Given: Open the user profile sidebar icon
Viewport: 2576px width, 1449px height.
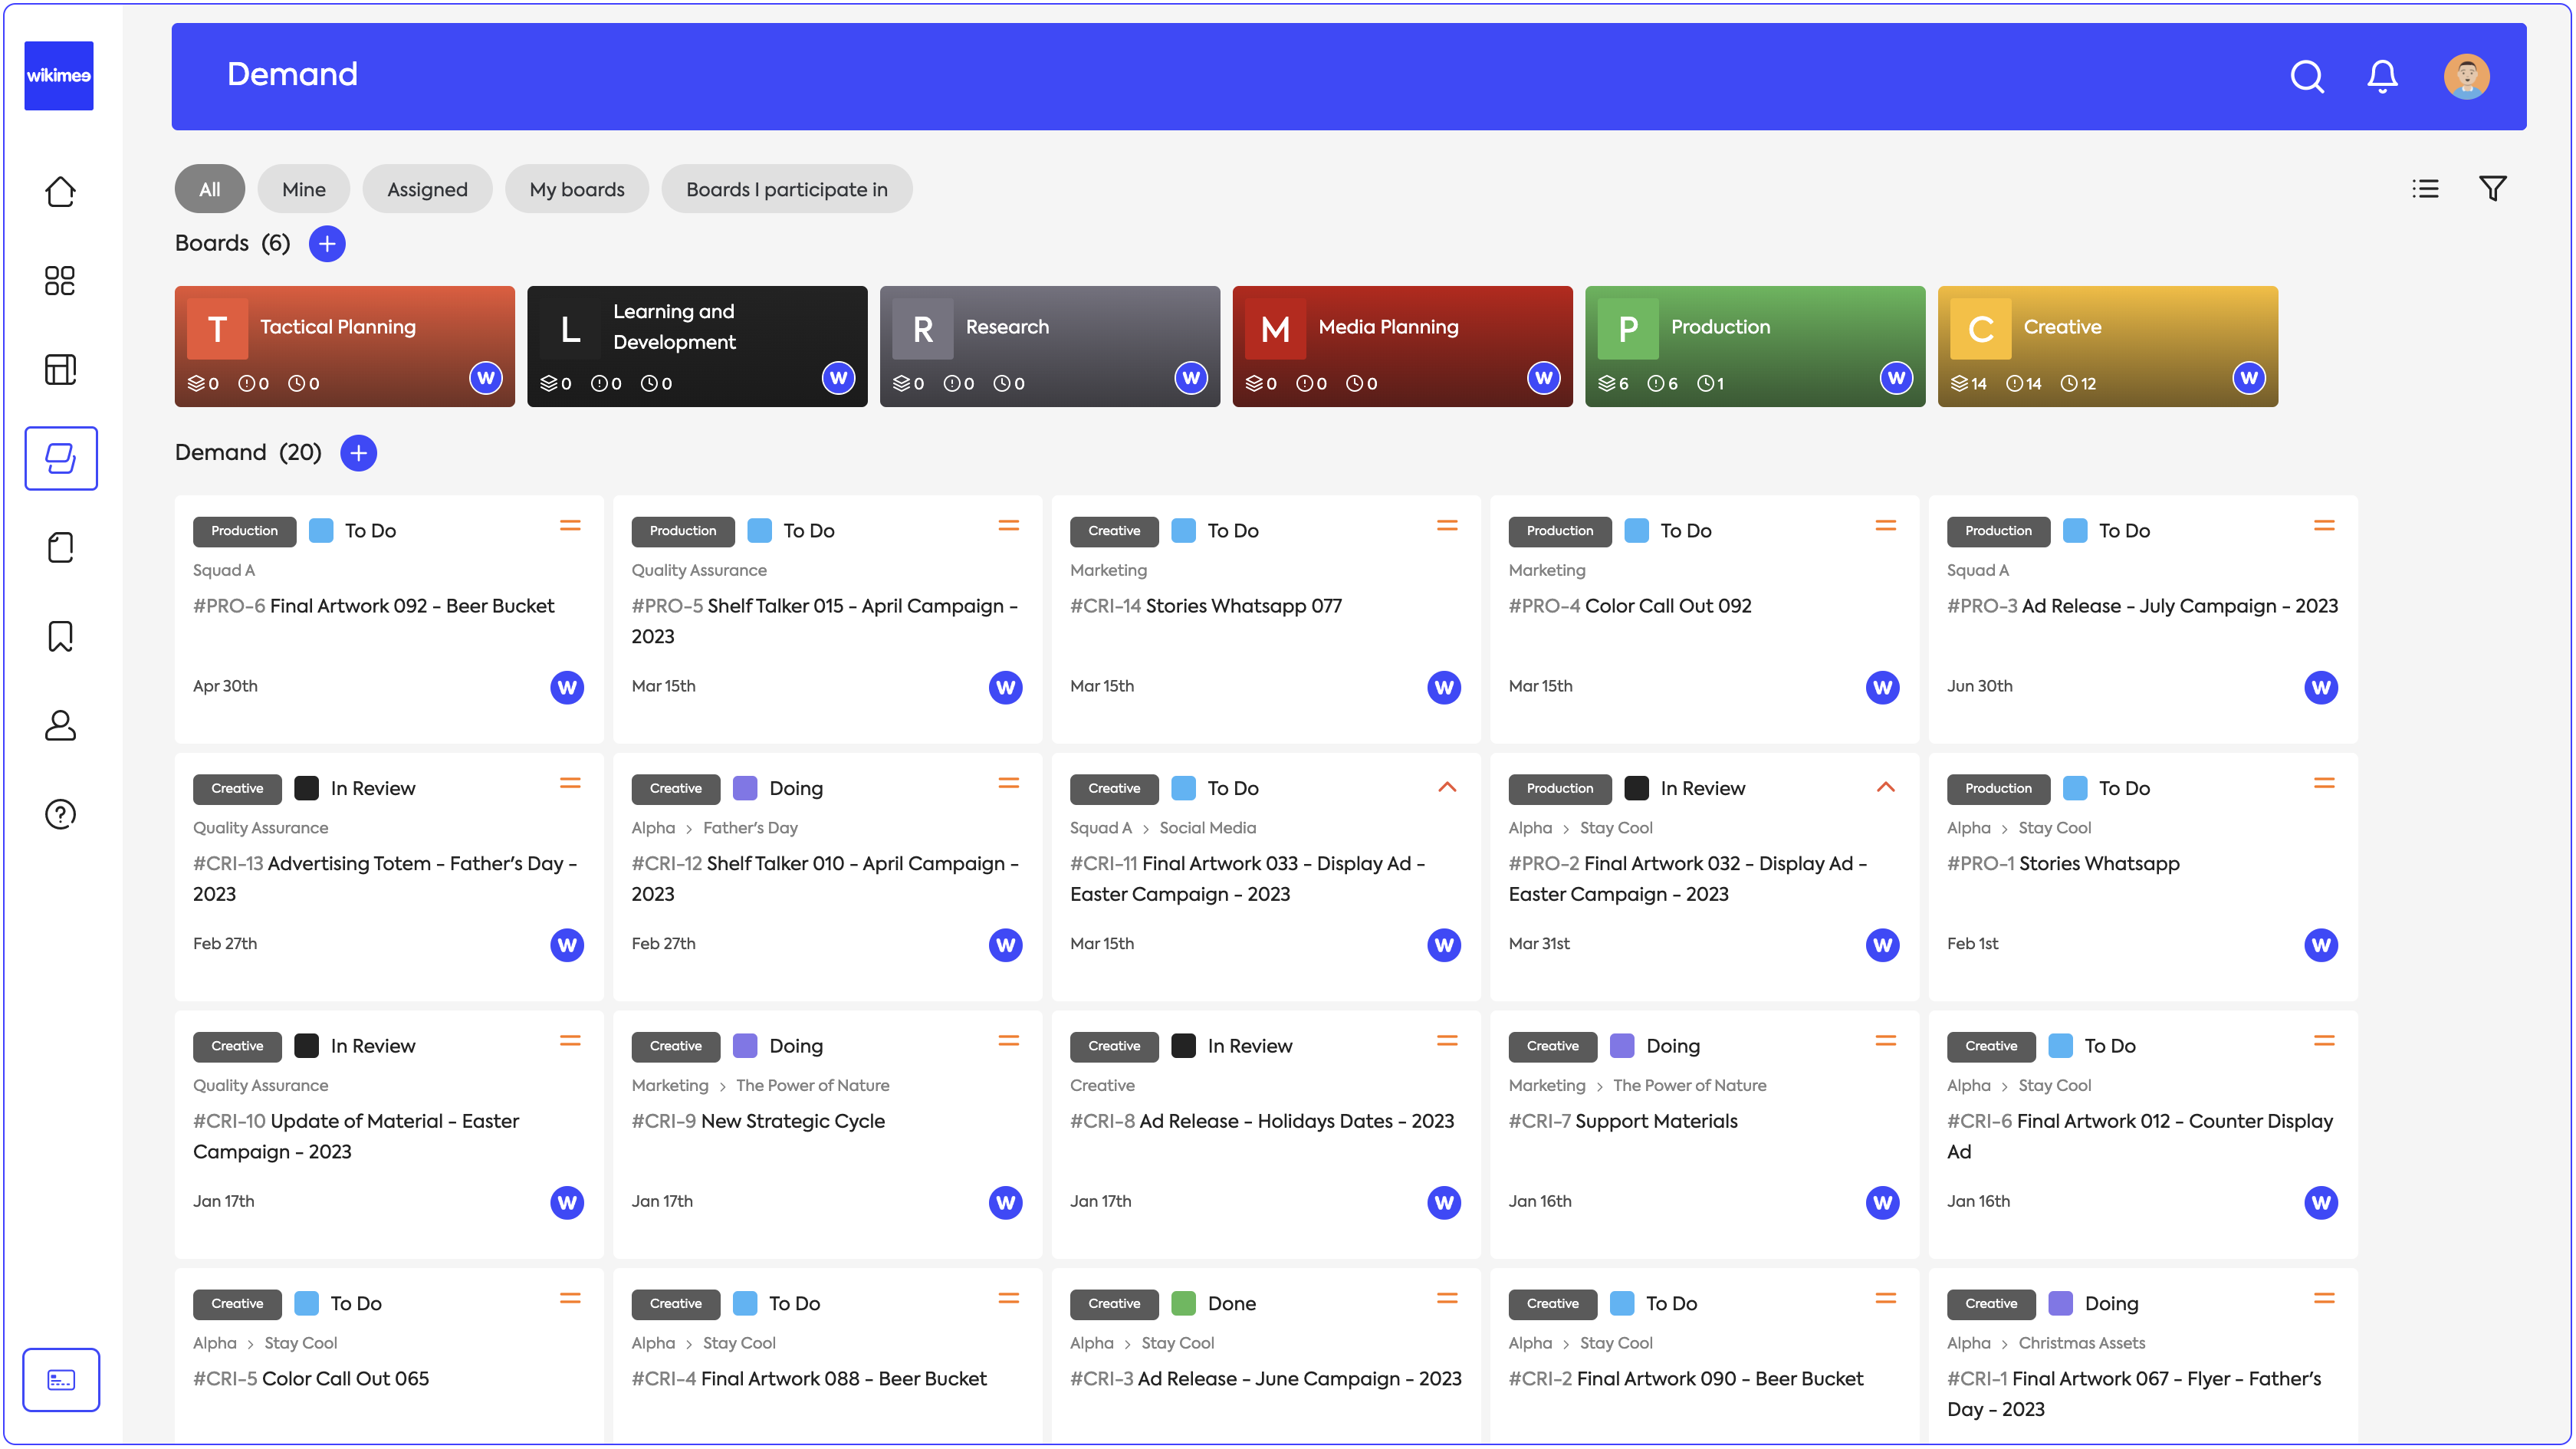Looking at the screenshot, I should pyautogui.click(x=60, y=725).
